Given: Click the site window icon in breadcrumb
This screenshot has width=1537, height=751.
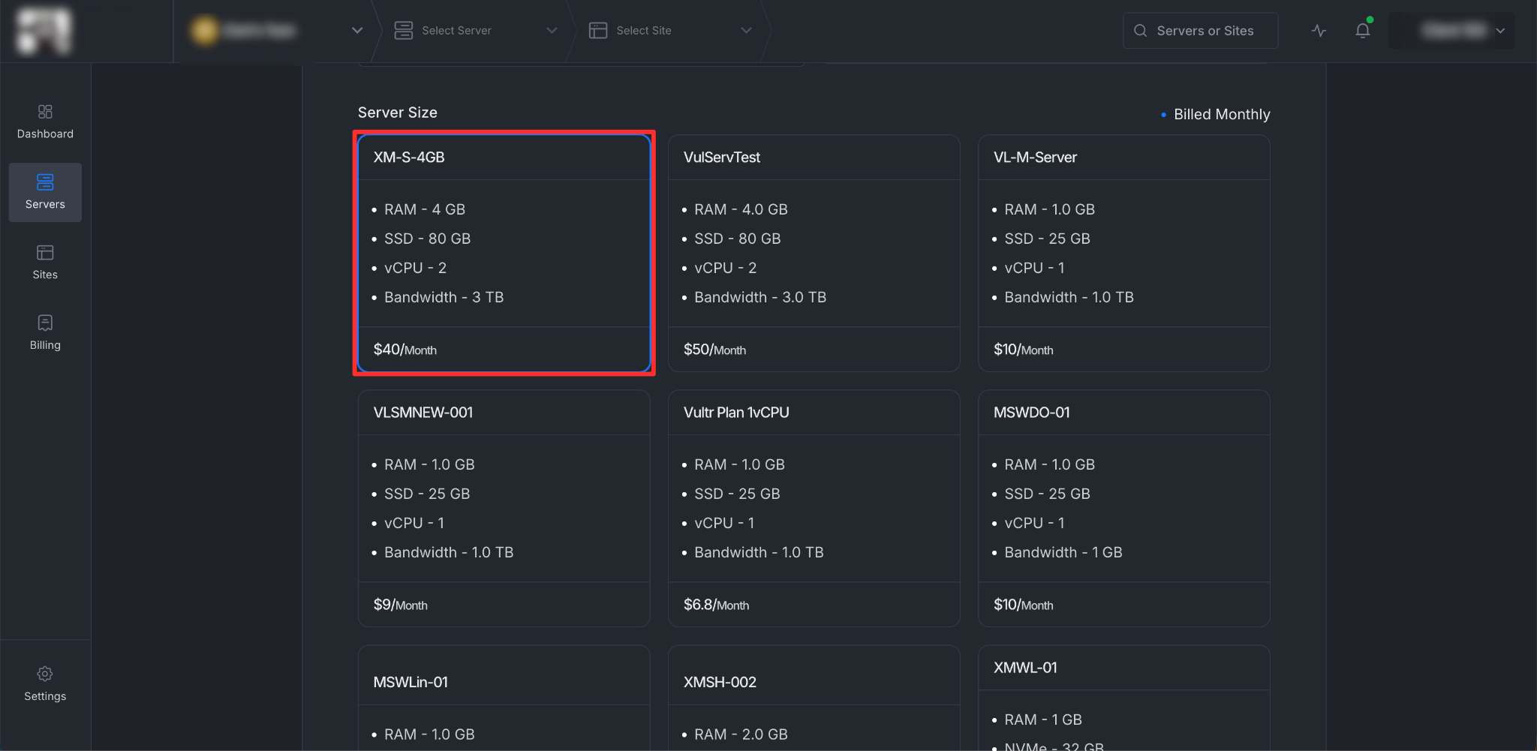Looking at the screenshot, I should coord(598,31).
